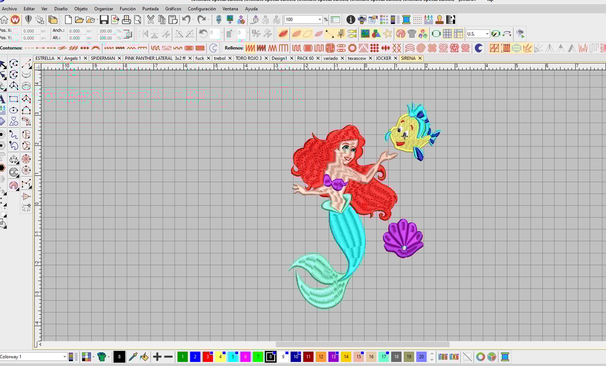Switch to the TORO ROJO 3 tab
Screen dimensions: 606x366
(x=248, y=58)
